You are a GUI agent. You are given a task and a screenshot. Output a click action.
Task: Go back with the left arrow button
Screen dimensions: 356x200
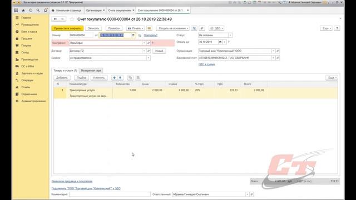pos(55,19)
